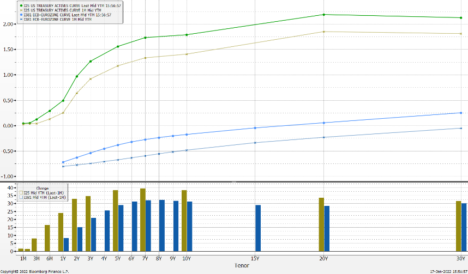Click 'I25 Mid YTM (Last-1M)' in the Change legend

(x=41, y=193)
